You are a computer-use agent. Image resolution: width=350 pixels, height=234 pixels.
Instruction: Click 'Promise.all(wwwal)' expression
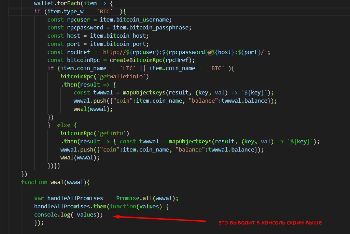click(x=145, y=198)
